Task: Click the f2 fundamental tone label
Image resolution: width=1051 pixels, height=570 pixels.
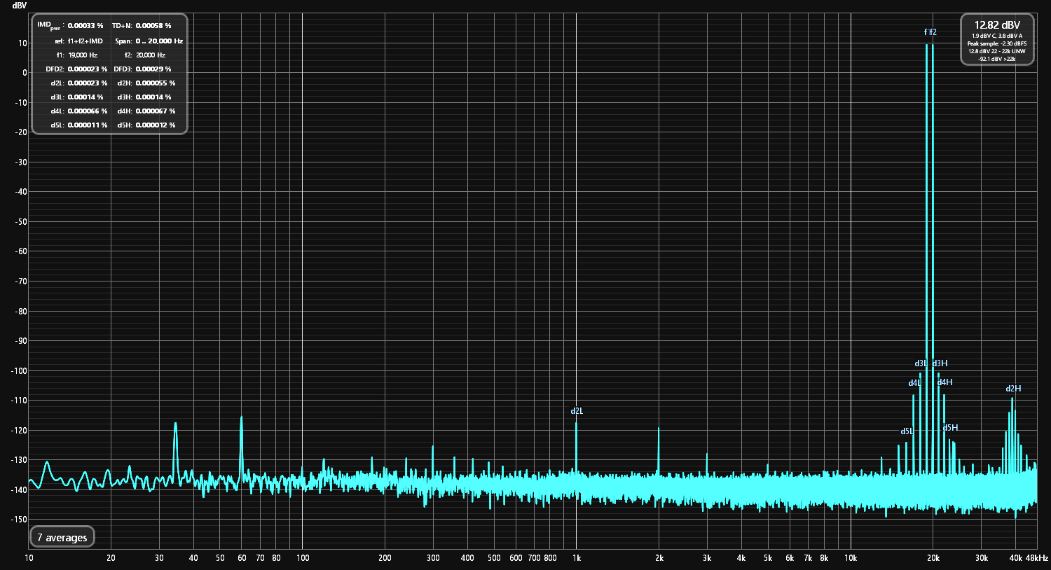Action: click(933, 32)
